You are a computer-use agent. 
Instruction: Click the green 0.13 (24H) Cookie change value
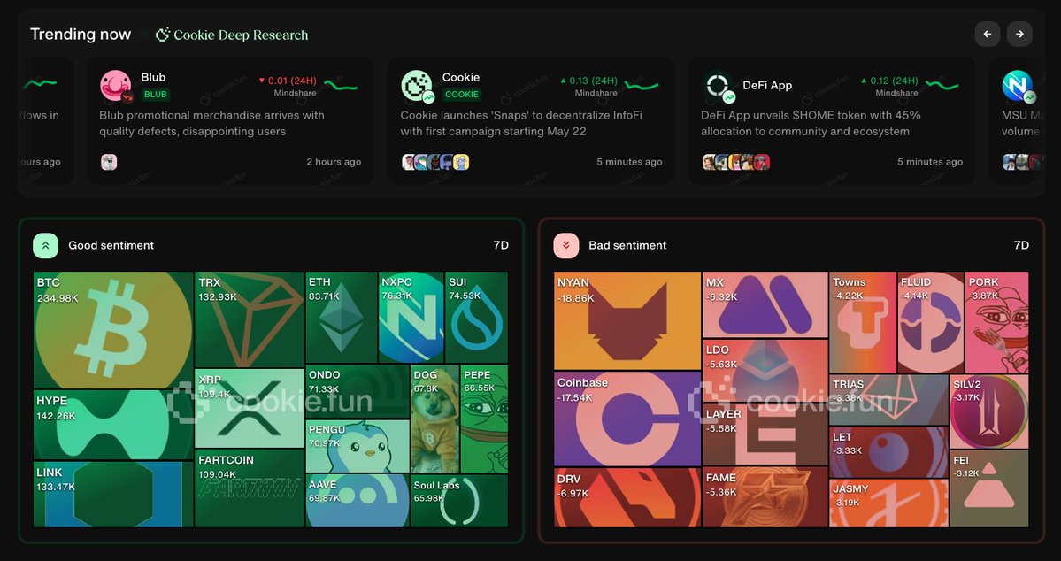588,81
